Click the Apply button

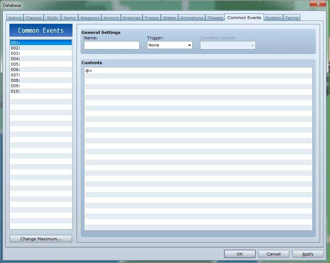tap(308, 254)
